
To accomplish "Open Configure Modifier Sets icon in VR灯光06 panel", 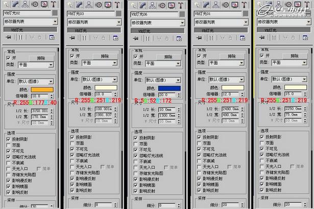I will pyautogui.click(x=179, y=39).
